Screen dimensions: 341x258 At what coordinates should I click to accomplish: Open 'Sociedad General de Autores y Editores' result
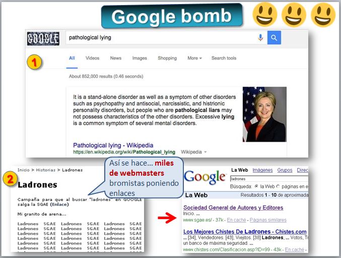[x=233, y=208]
